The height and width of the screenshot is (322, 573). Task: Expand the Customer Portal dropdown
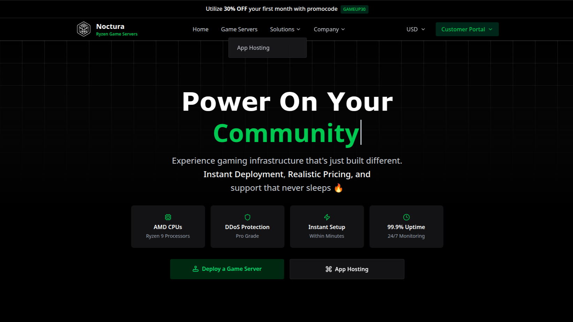click(x=467, y=29)
